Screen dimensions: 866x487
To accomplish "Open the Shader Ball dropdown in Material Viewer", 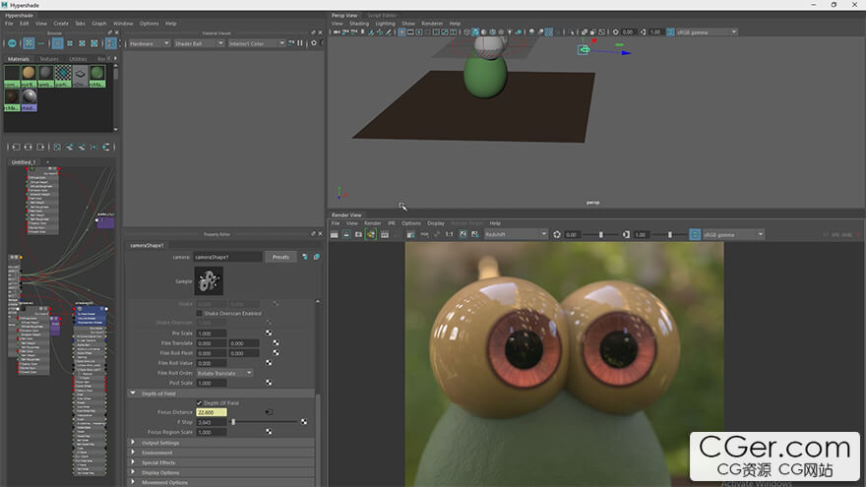I will [200, 43].
